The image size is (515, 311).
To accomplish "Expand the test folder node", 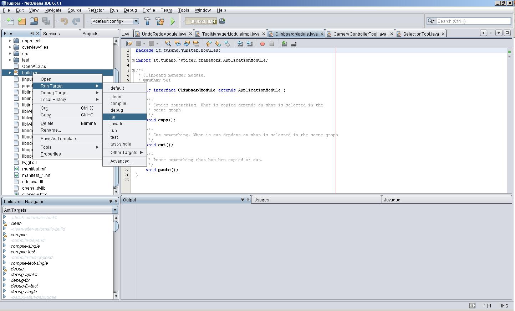I will point(10,60).
